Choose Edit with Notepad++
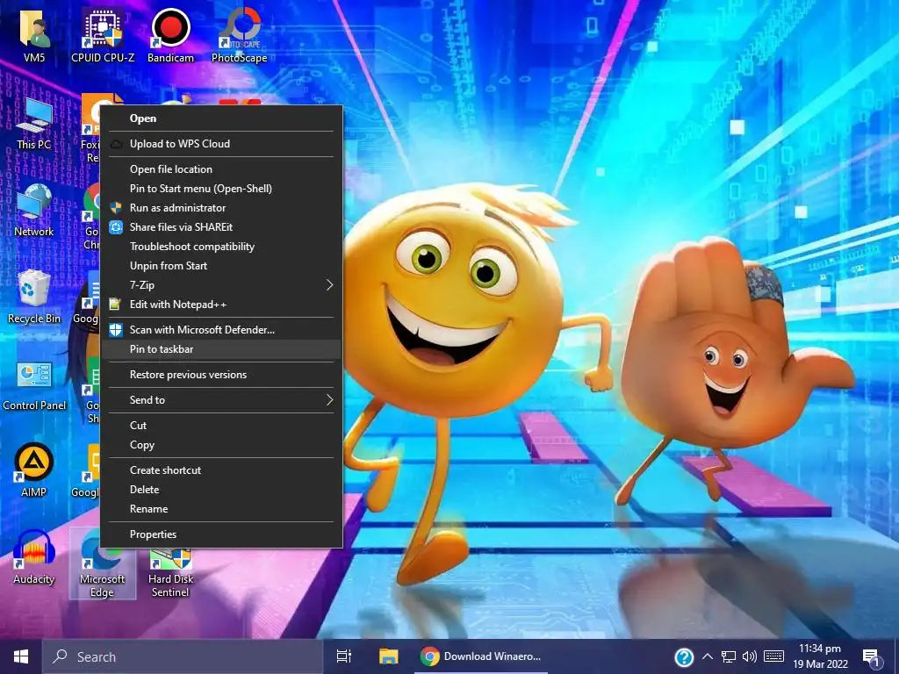The image size is (899, 674). click(221, 305)
